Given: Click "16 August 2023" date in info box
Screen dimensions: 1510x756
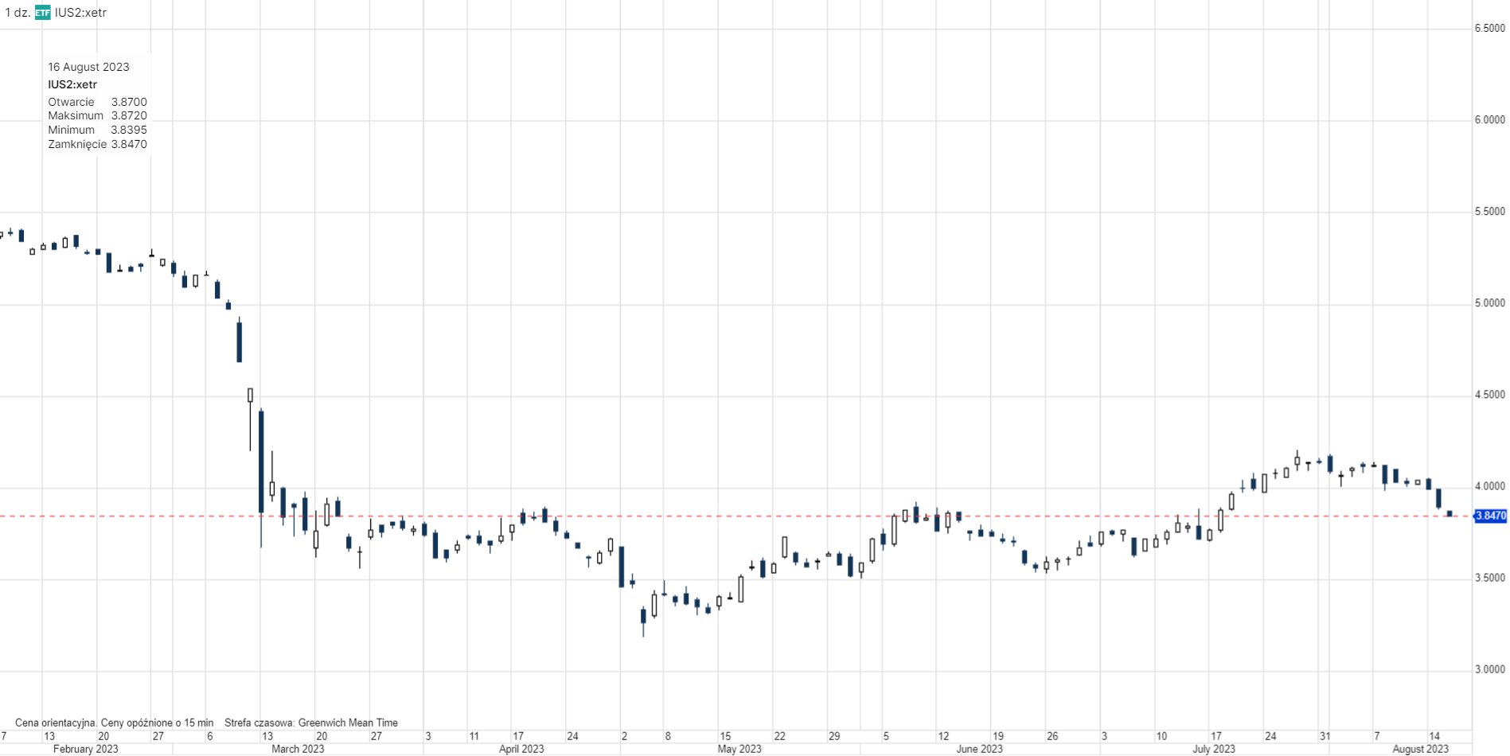Looking at the screenshot, I should coord(88,67).
